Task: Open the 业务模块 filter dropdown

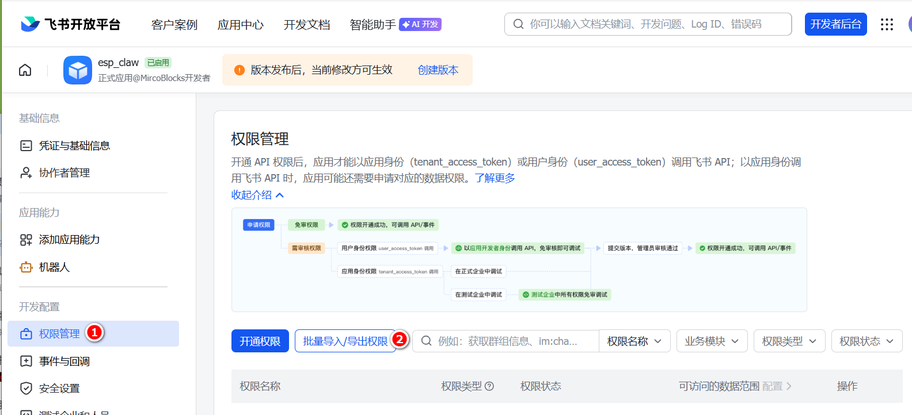Action: (x=712, y=341)
